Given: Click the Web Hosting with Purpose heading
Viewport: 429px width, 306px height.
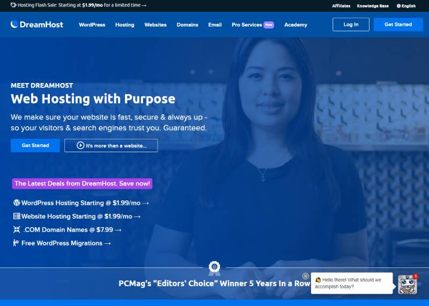Looking at the screenshot, I should [93, 99].
